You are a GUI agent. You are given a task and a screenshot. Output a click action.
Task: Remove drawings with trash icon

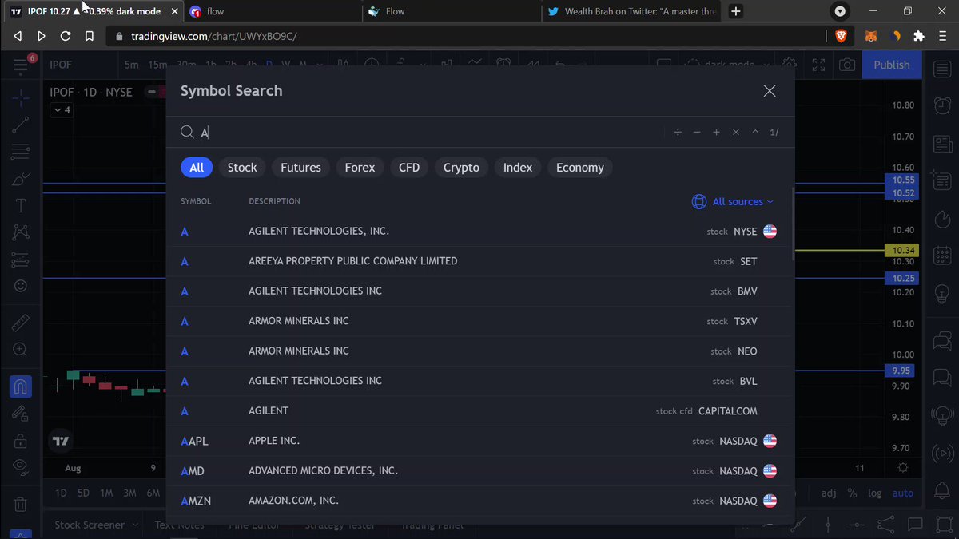click(x=21, y=505)
